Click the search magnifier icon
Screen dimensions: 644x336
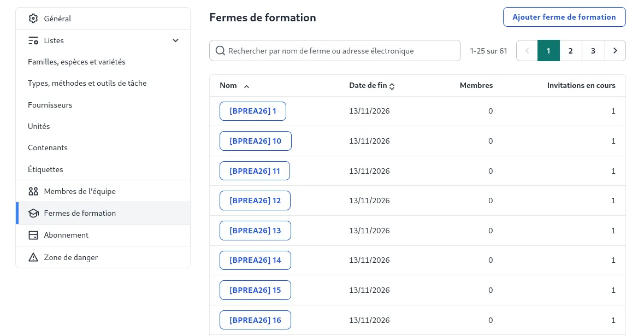pos(220,50)
